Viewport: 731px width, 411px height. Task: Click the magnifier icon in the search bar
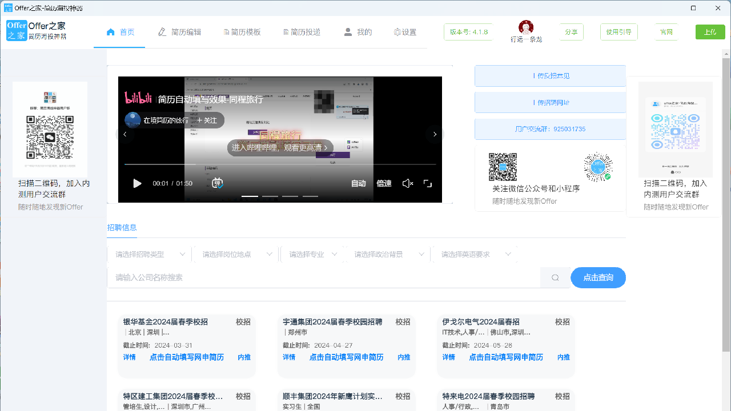(x=555, y=277)
